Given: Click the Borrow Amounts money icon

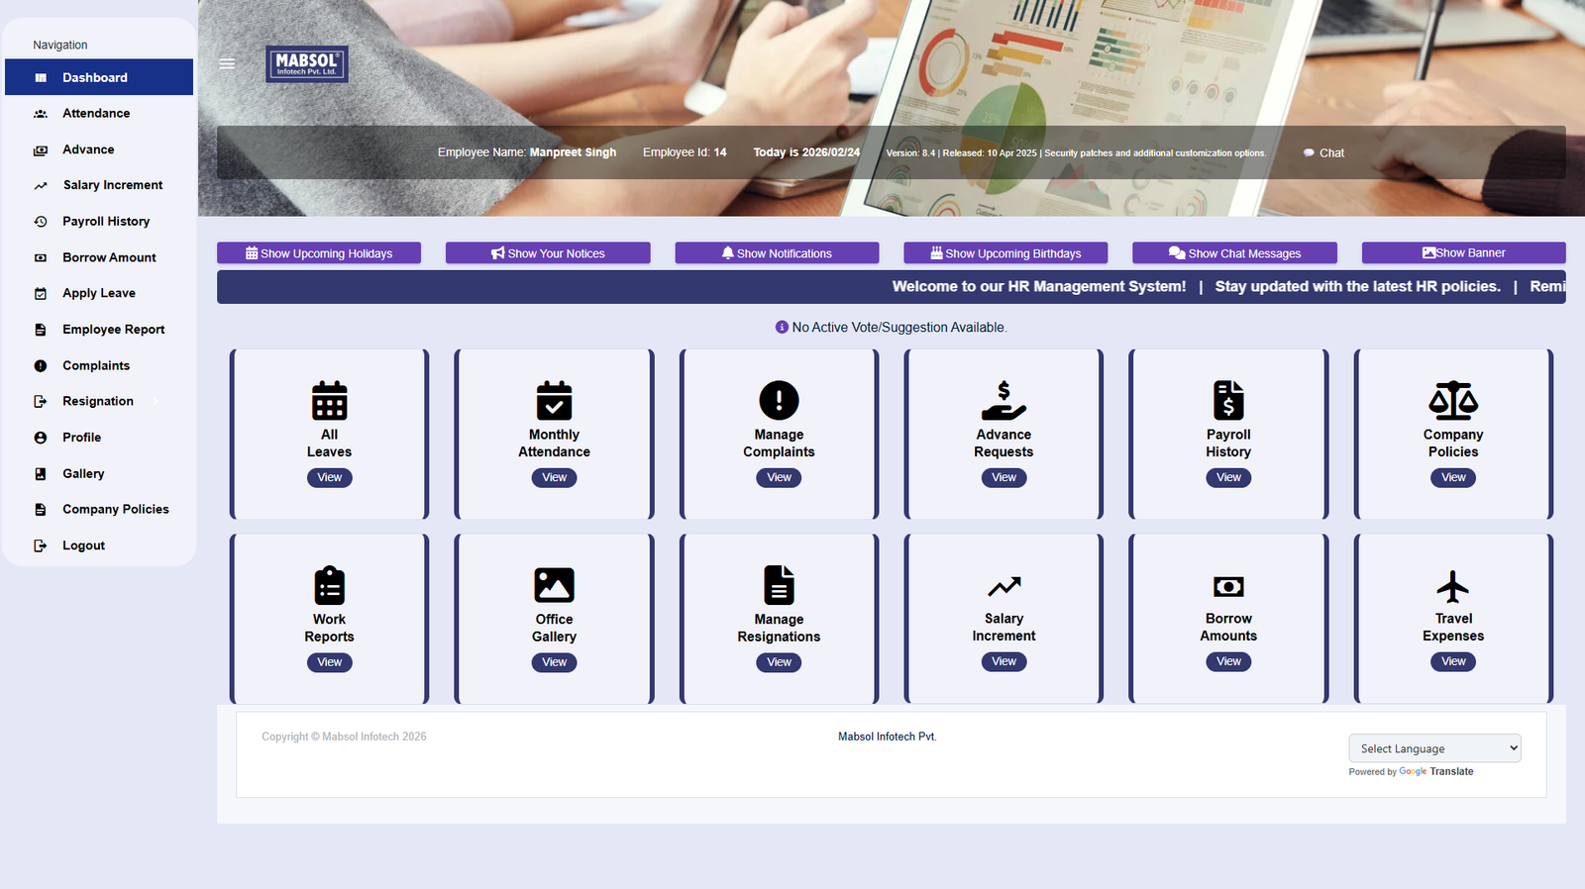Looking at the screenshot, I should point(1228,586).
